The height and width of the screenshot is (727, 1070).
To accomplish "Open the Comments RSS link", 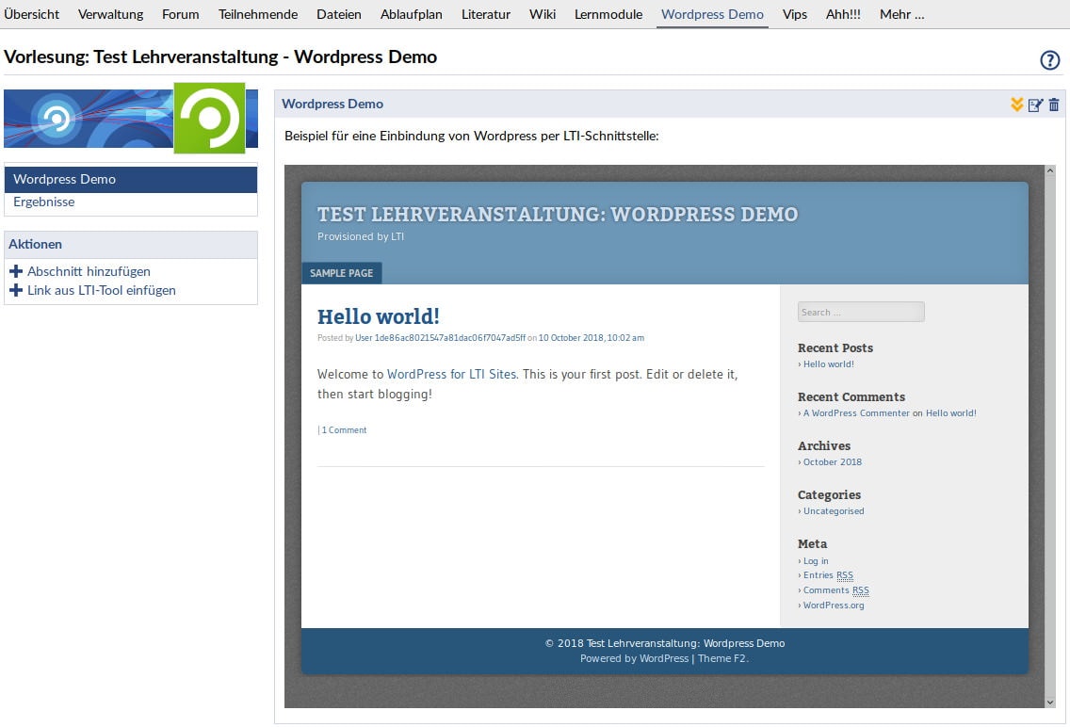I will click(x=836, y=590).
